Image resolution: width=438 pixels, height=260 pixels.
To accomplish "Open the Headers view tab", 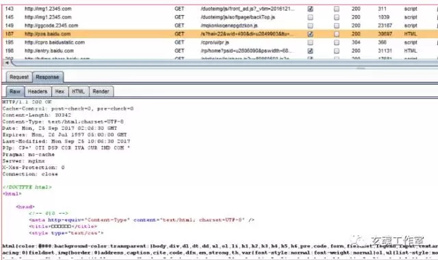I will (x=38, y=91).
